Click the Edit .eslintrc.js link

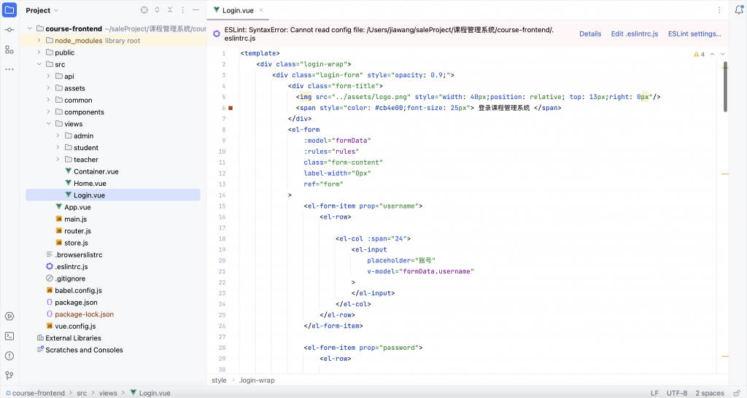[634, 34]
